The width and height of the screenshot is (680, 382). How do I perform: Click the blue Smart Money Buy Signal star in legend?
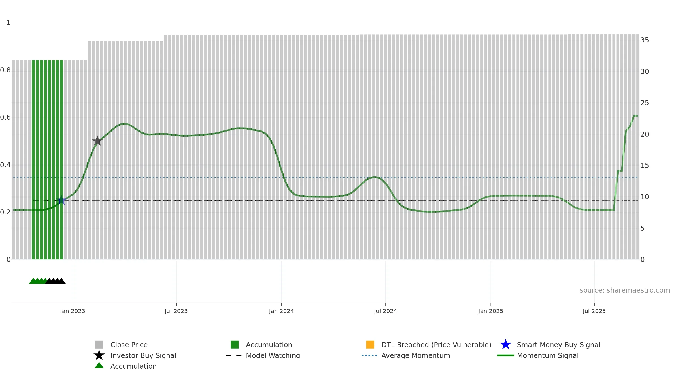click(x=505, y=345)
